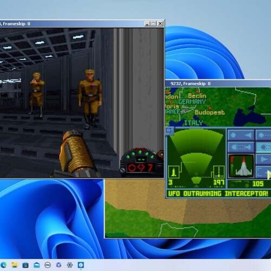This screenshot has width=271, height=271.
Task: Click the cut-off top-right attack mode button
Action: point(263,135)
